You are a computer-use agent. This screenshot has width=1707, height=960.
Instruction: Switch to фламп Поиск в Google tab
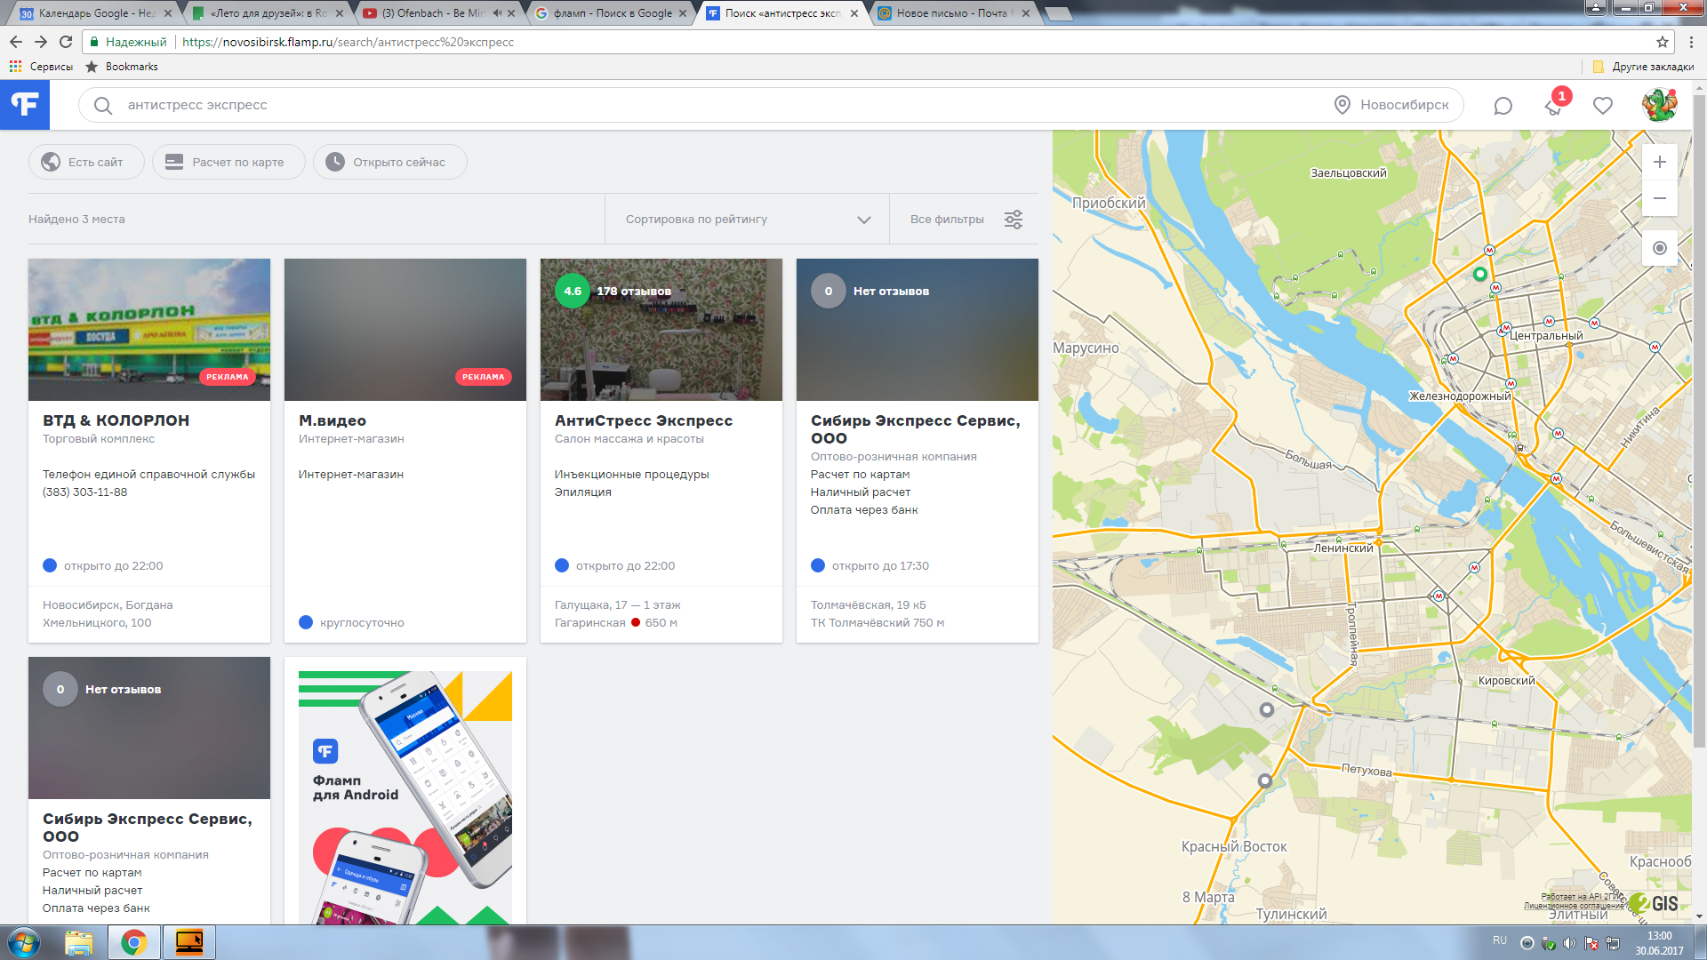coord(612,13)
